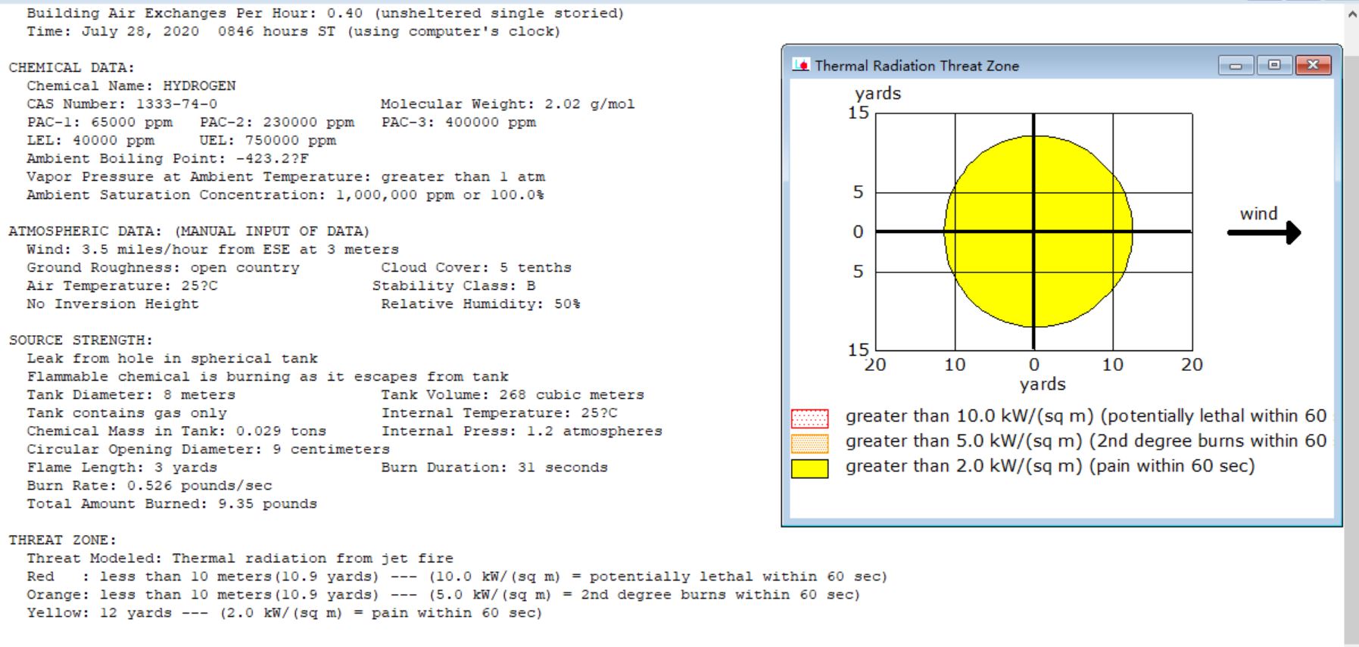This screenshot has height=647, width=1359.
Task: Click legend text 'greater than 2.0 kW/(sq m)'
Action: click(1050, 465)
